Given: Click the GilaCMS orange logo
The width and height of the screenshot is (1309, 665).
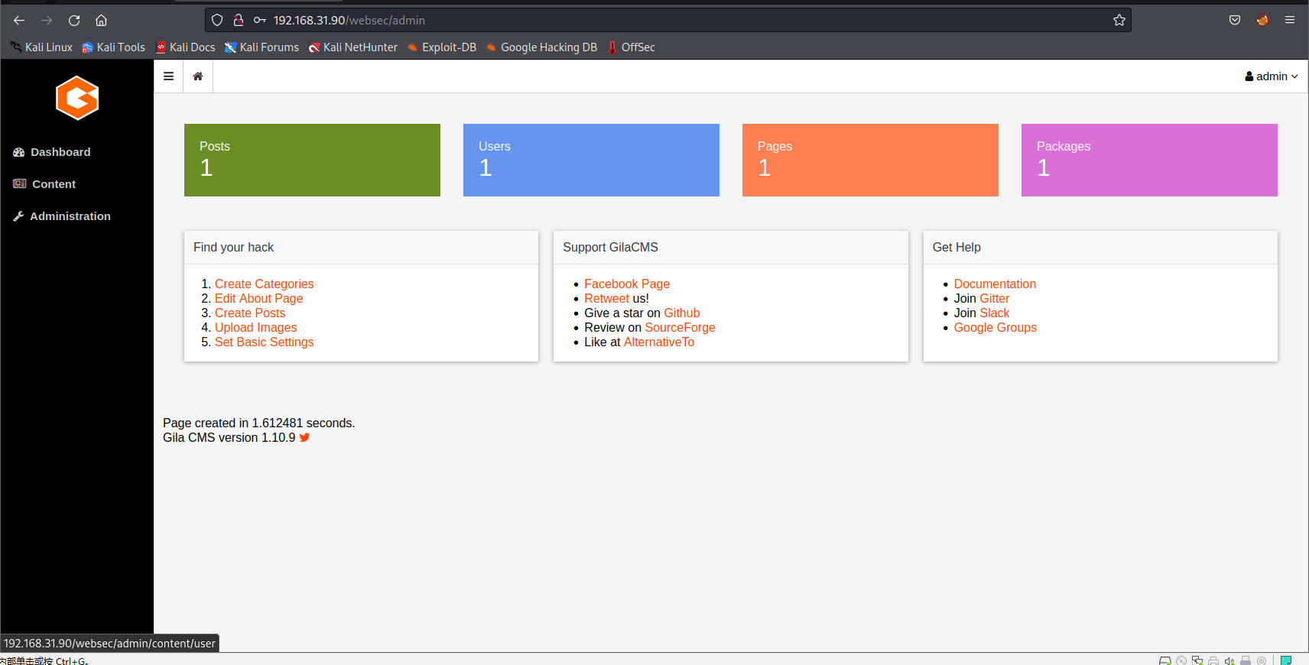Looking at the screenshot, I should point(77,98).
